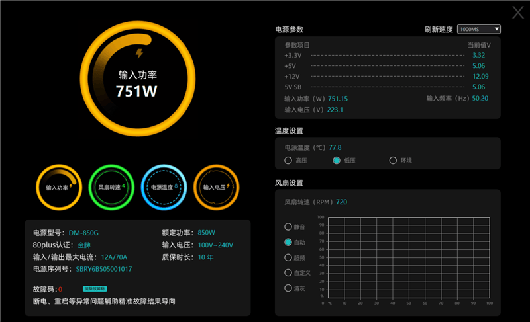Select the 输入功率 circular gauge icon
This screenshot has width=530, height=322.
(x=59, y=188)
